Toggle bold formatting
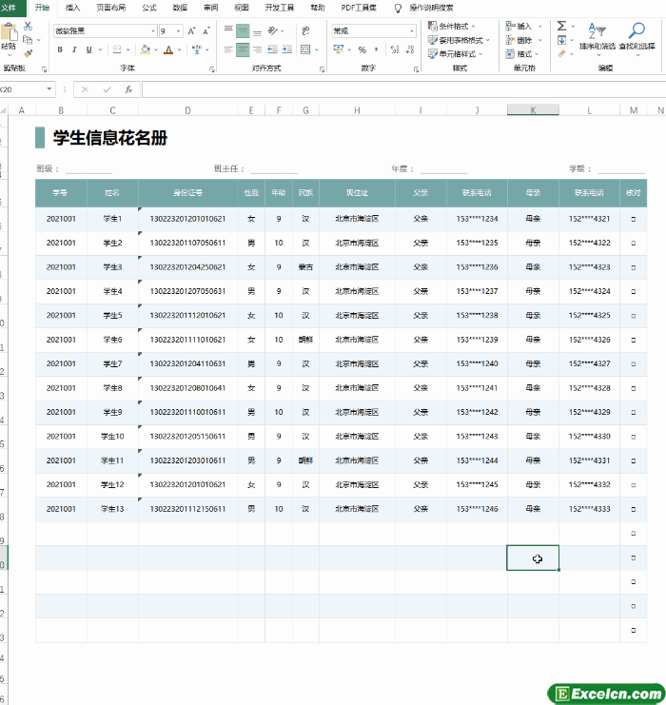Screen dimensions: 666x705 tap(60, 49)
